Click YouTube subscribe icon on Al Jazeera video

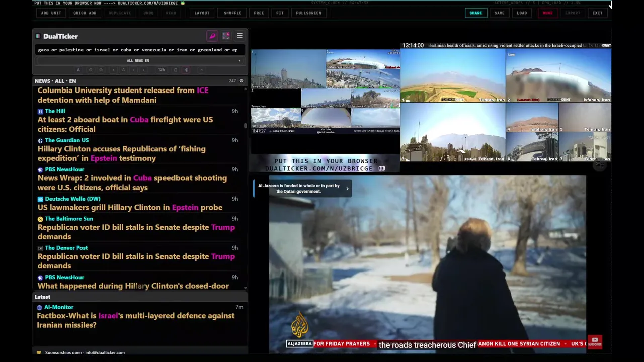tap(595, 342)
